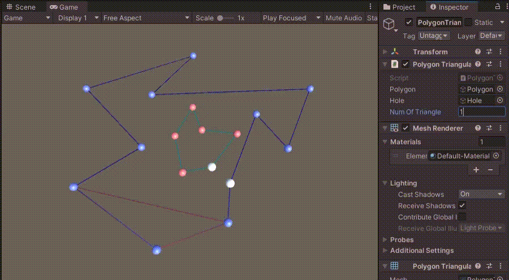Collapse the Lighting section
509x280 pixels.
pos(385,183)
